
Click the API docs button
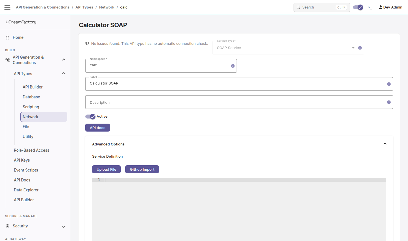pos(97,128)
